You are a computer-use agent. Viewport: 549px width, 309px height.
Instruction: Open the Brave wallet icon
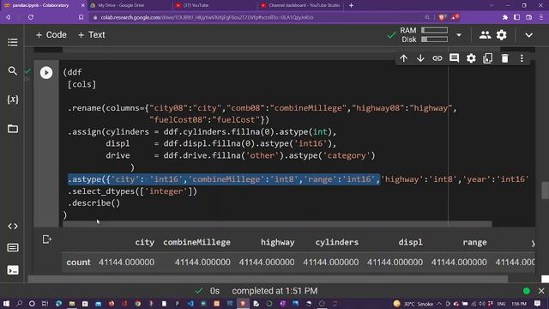[x=529, y=17]
